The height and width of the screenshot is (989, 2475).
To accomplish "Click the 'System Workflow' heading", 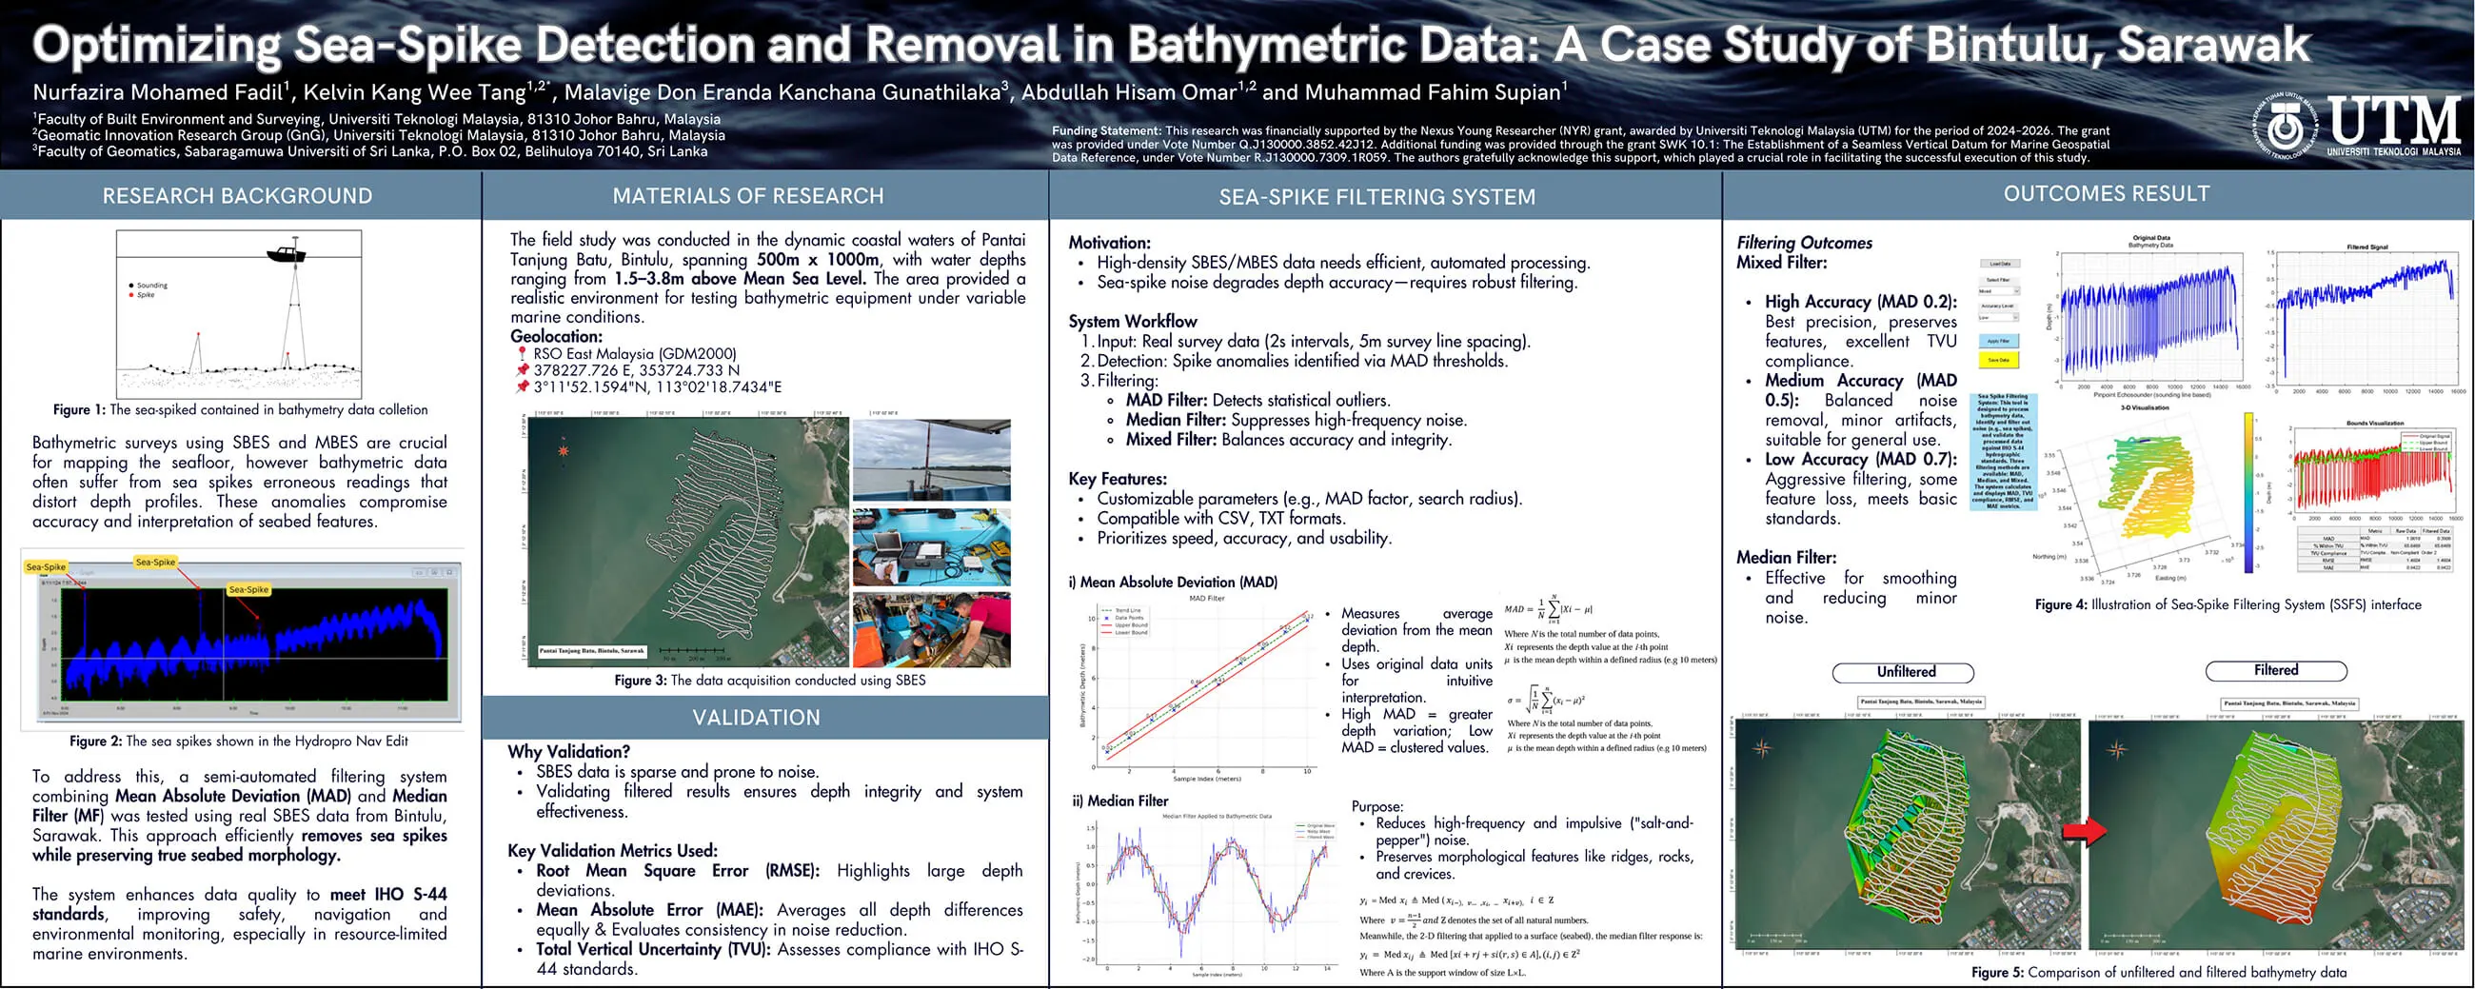I will [1133, 321].
